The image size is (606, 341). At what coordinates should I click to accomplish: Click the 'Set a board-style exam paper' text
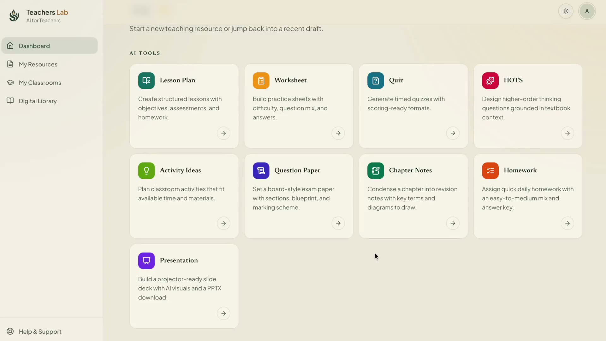point(294,198)
